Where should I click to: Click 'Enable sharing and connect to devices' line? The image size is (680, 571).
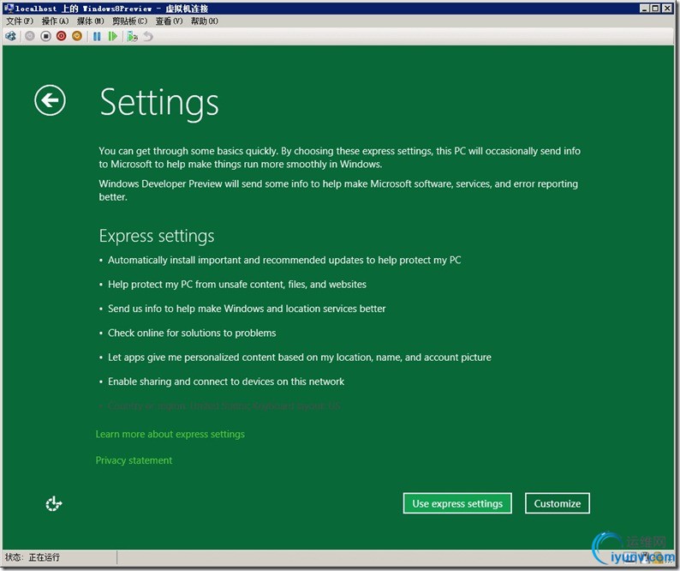pyautogui.click(x=226, y=382)
